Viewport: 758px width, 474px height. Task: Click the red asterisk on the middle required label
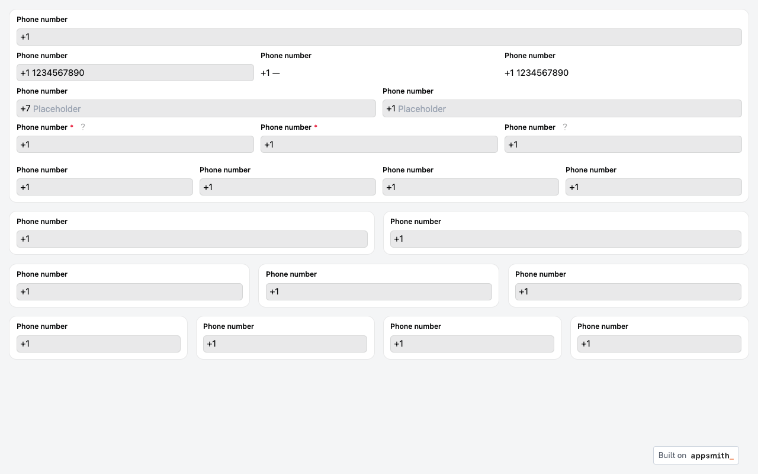(x=316, y=127)
